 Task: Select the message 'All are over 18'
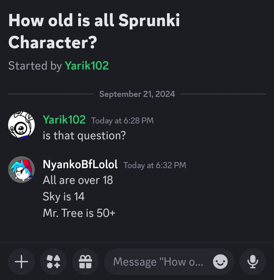78,180
